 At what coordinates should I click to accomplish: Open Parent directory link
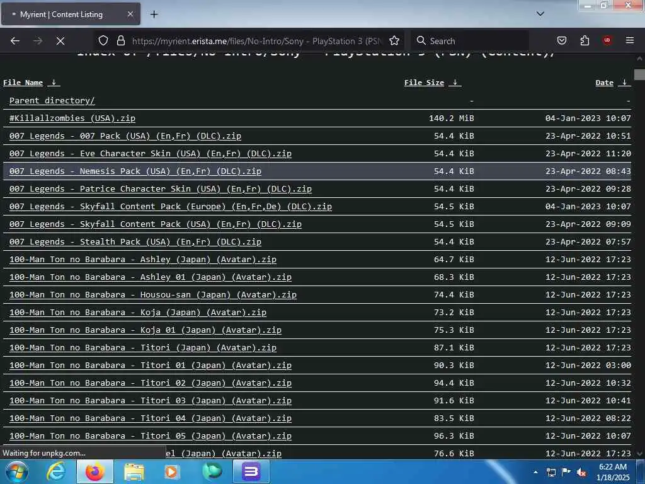click(52, 100)
